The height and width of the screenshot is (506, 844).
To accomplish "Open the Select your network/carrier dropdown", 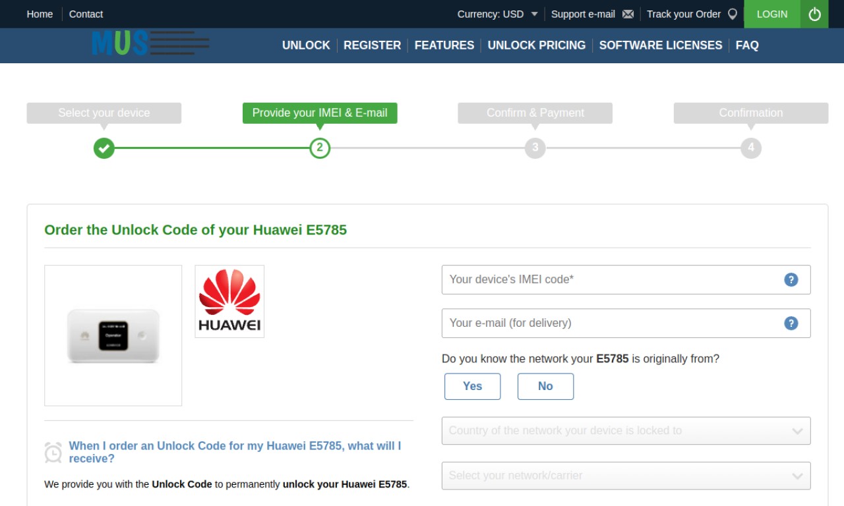I will pyautogui.click(x=626, y=476).
